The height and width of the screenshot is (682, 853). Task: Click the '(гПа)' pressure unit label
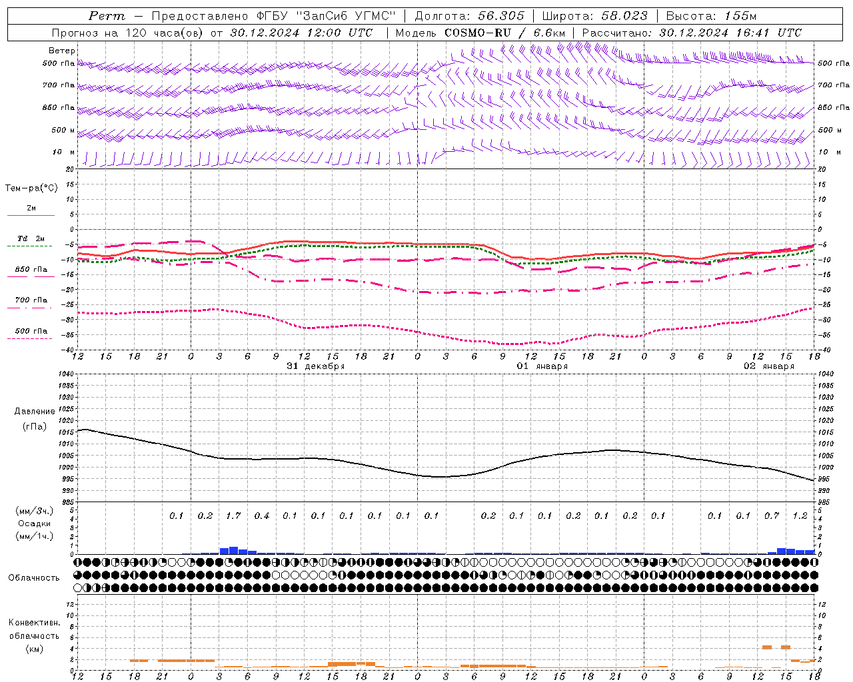pos(35,426)
